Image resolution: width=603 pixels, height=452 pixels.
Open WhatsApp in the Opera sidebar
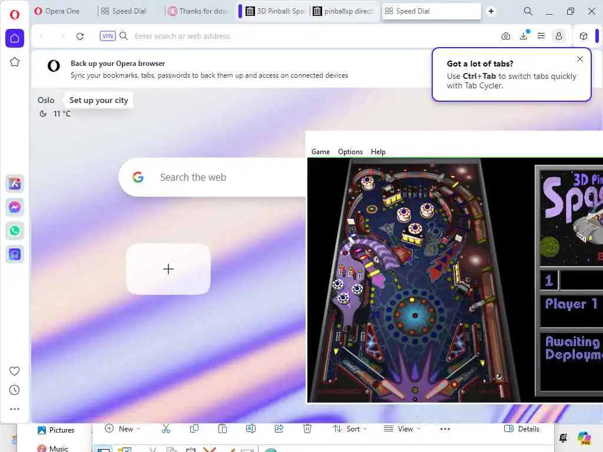pos(15,231)
